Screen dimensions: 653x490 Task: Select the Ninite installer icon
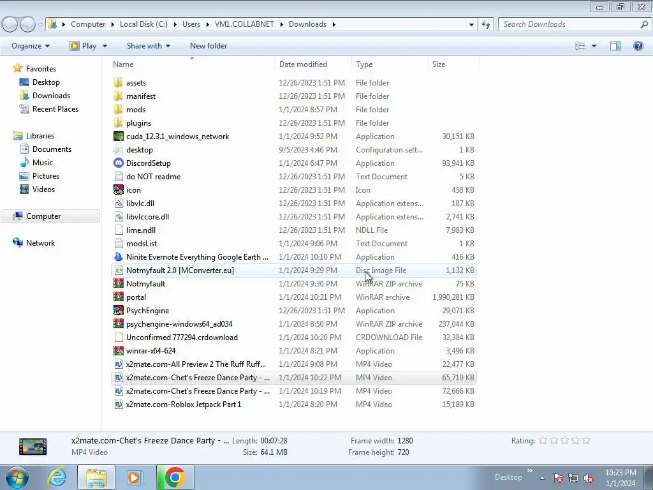tap(118, 256)
